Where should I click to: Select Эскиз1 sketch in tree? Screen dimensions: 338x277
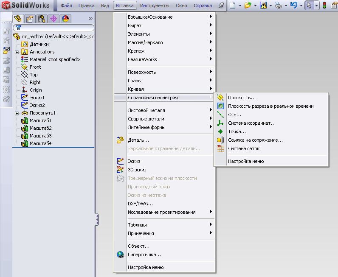coord(37,98)
